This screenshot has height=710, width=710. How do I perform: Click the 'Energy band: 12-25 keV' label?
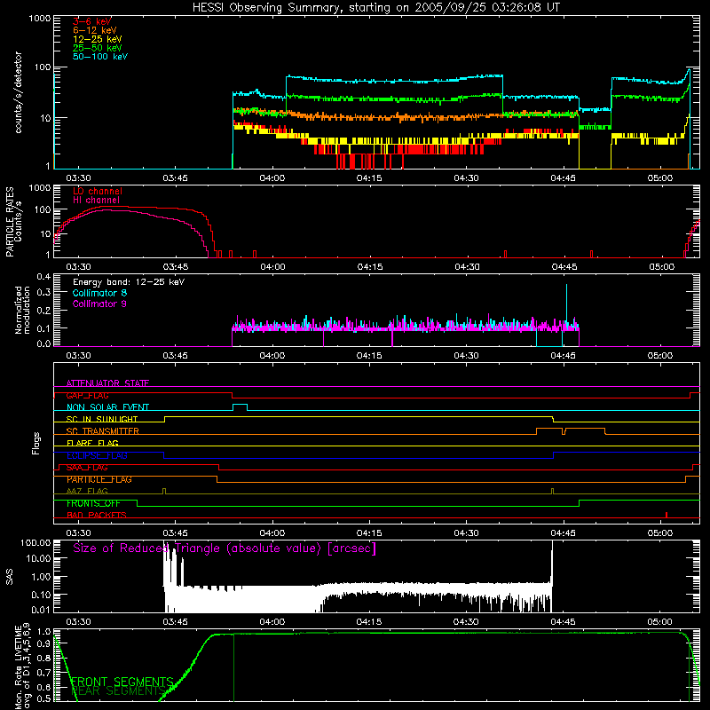[129, 282]
